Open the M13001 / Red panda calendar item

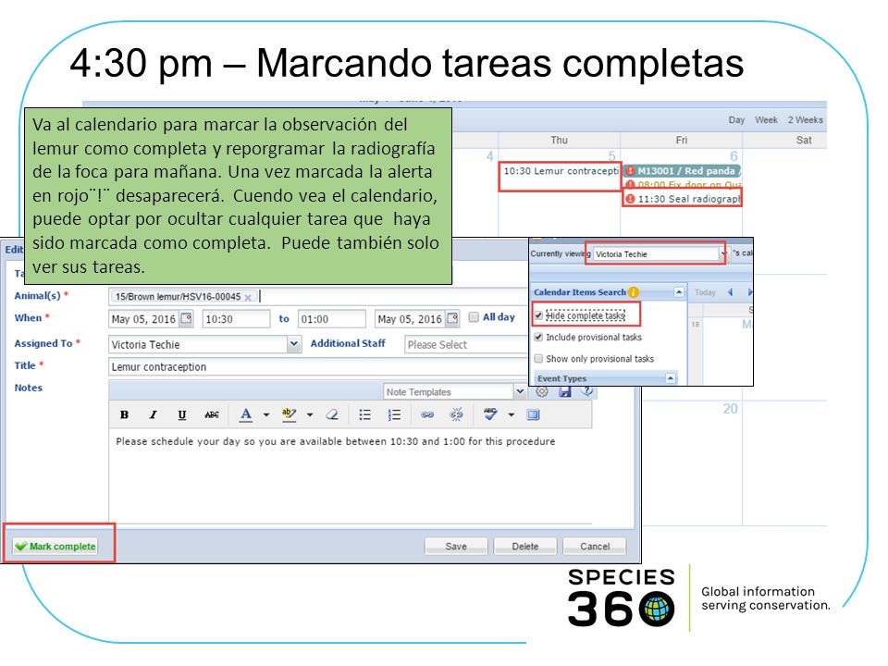[x=683, y=170]
